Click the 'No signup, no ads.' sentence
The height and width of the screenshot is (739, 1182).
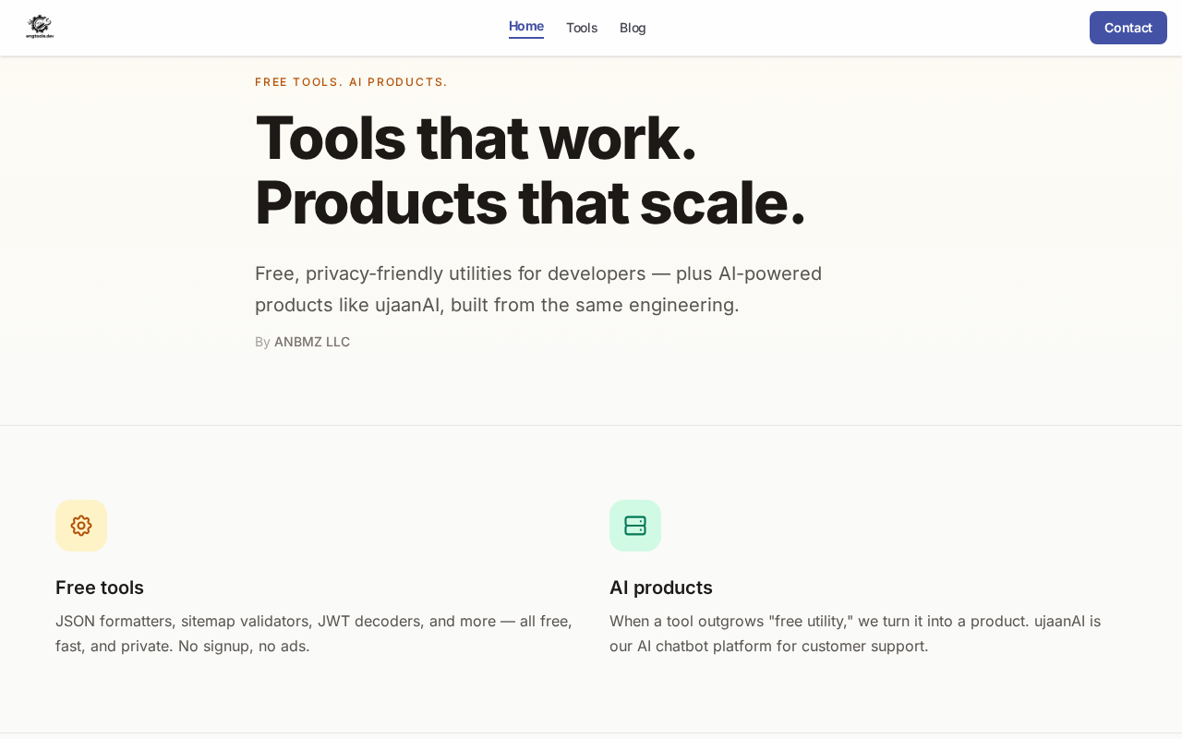click(244, 646)
